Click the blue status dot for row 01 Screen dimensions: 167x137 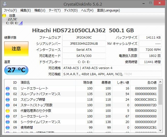(x=8, y=88)
